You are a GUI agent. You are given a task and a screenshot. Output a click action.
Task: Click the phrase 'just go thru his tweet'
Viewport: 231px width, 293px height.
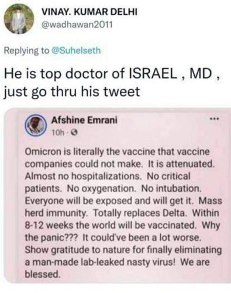[x=72, y=91]
